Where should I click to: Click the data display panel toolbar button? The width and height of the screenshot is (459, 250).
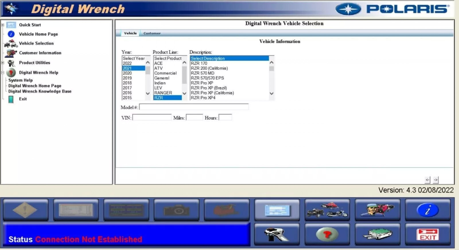pos(126,210)
